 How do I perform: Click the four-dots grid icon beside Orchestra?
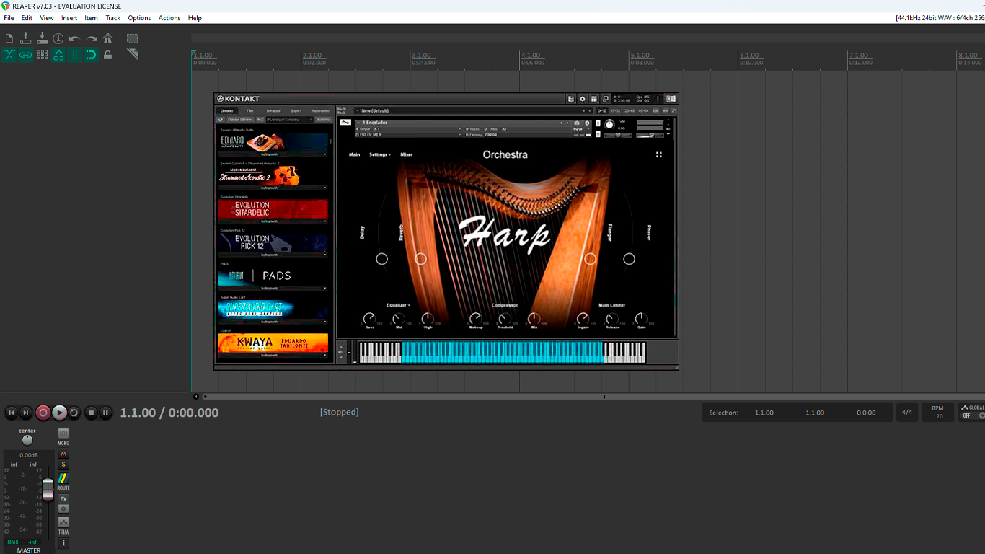pyautogui.click(x=658, y=154)
